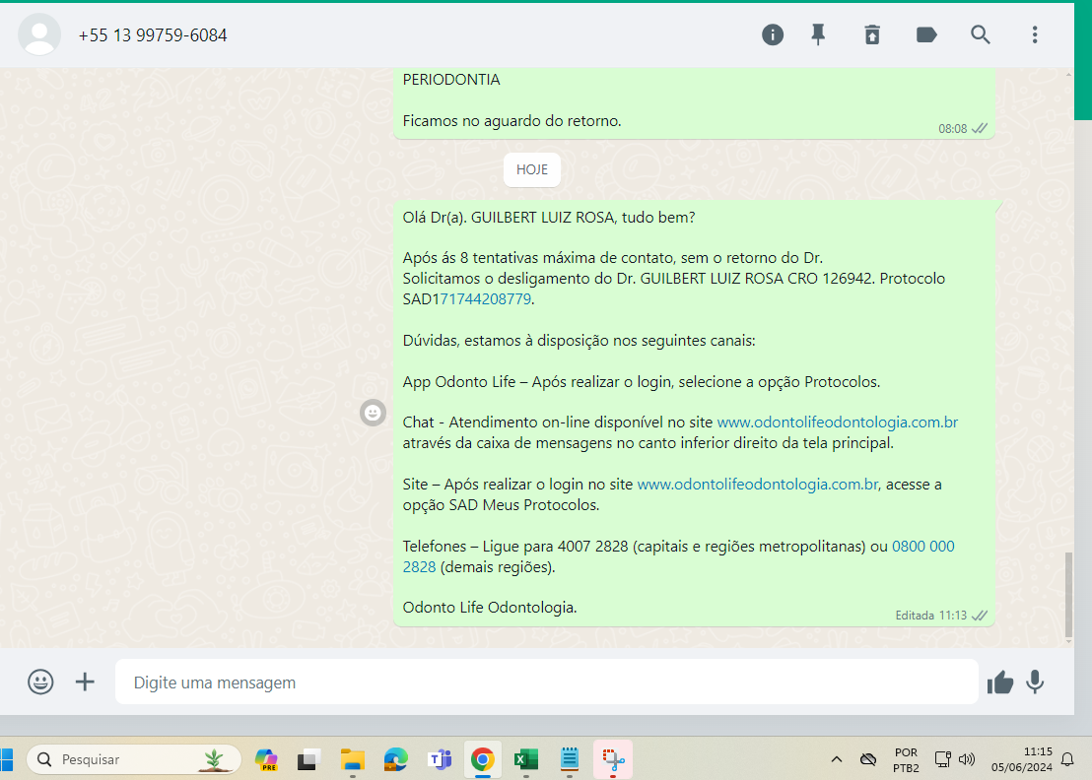Viewport: 1092px width, 780px height.
Task: Click the HOJE date badge
Action: pyautogui.click(x=532, y=169)
